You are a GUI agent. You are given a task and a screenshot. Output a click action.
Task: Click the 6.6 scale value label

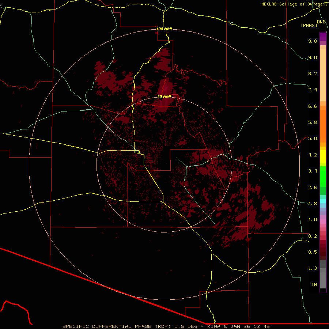tap(312, 106)
